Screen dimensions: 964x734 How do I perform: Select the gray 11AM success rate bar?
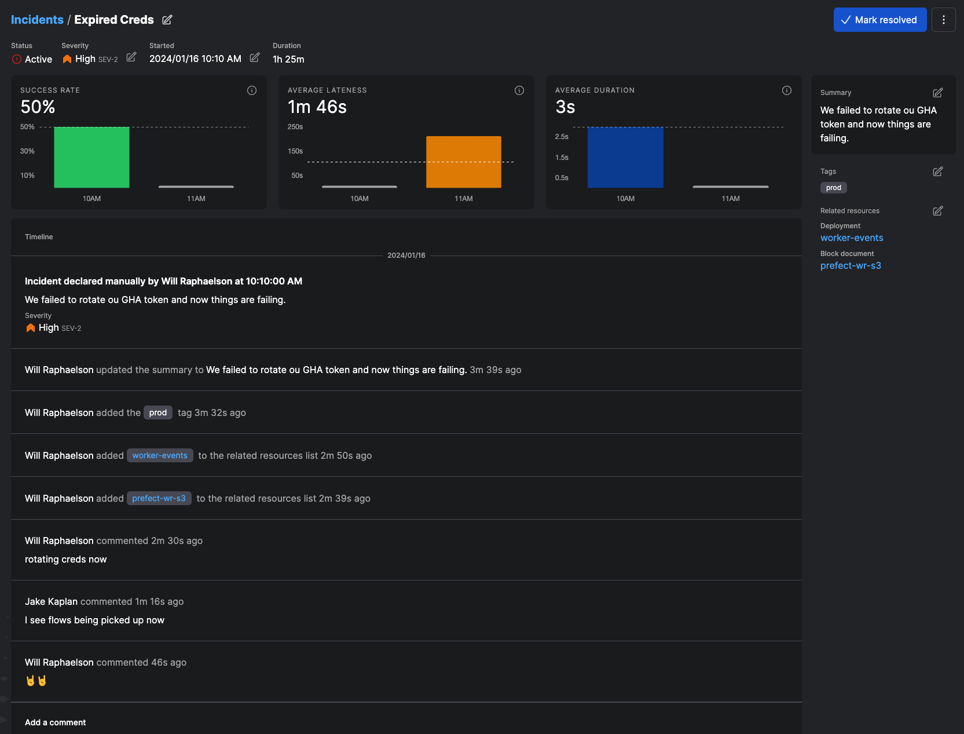click(196, 187)
